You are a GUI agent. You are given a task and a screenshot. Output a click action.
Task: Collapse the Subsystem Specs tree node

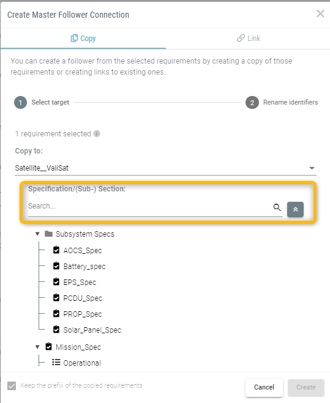tap(37, 234)
